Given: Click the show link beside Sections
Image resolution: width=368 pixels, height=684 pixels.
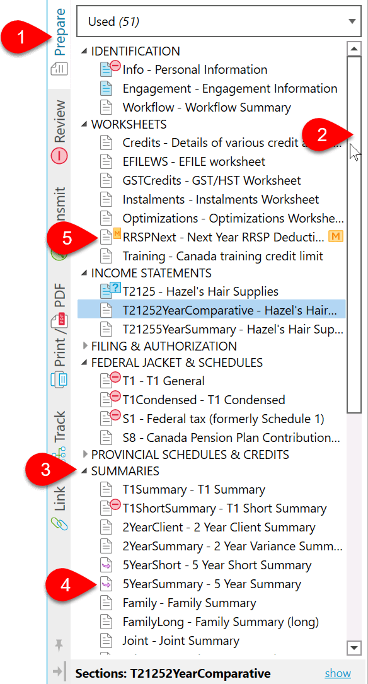Looking at the screenshot, I should pyautogui.click(x=338, y=673).
